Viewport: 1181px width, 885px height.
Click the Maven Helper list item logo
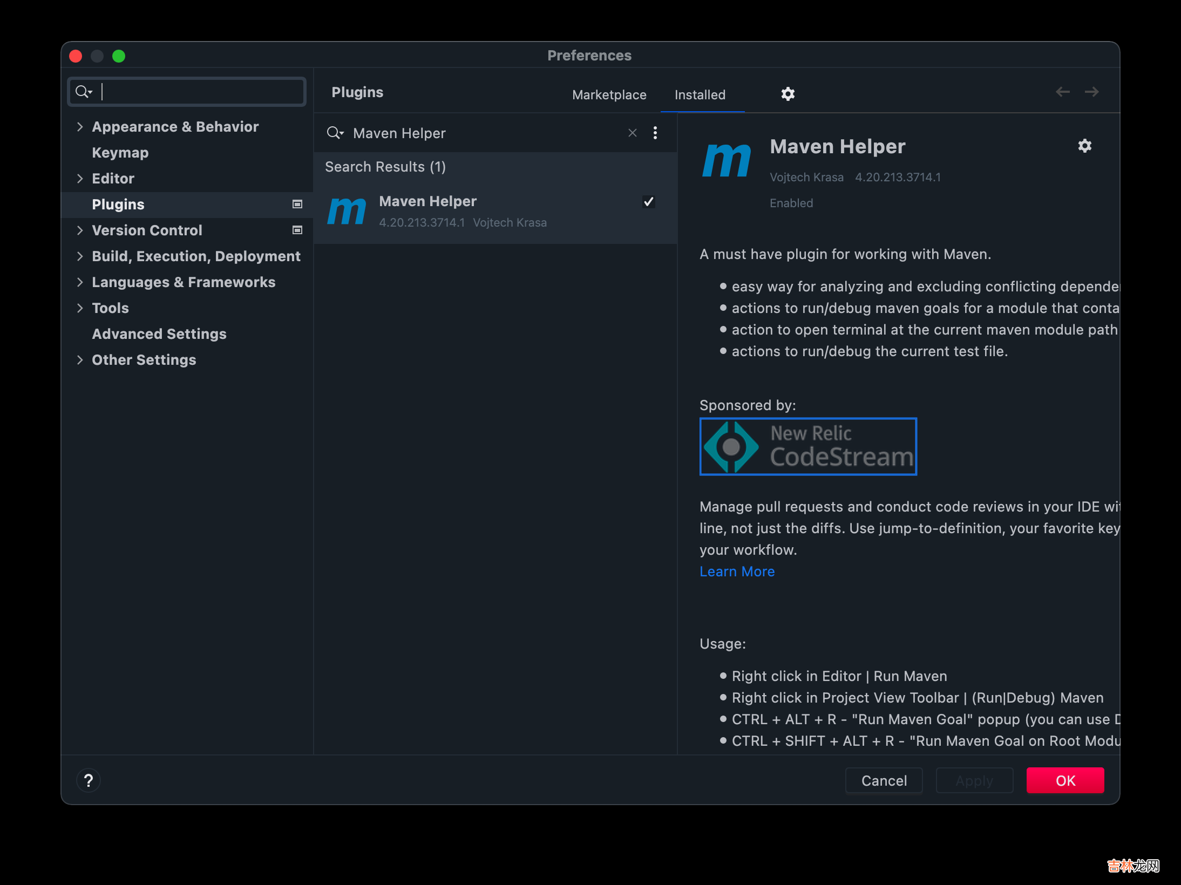click(x=347, y=211)
